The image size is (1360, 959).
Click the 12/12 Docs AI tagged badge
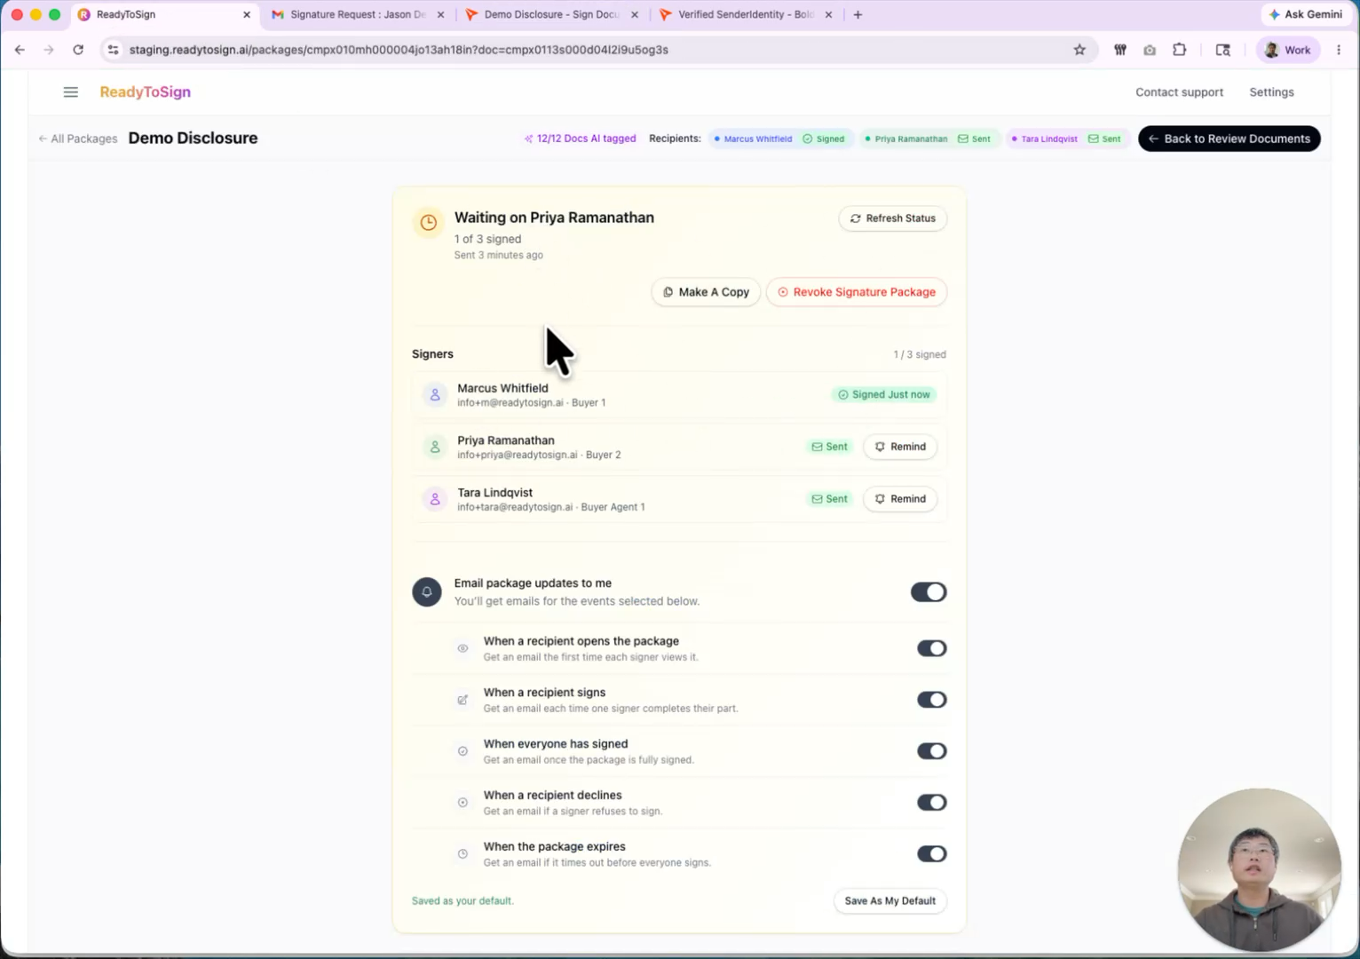[580, 139]
